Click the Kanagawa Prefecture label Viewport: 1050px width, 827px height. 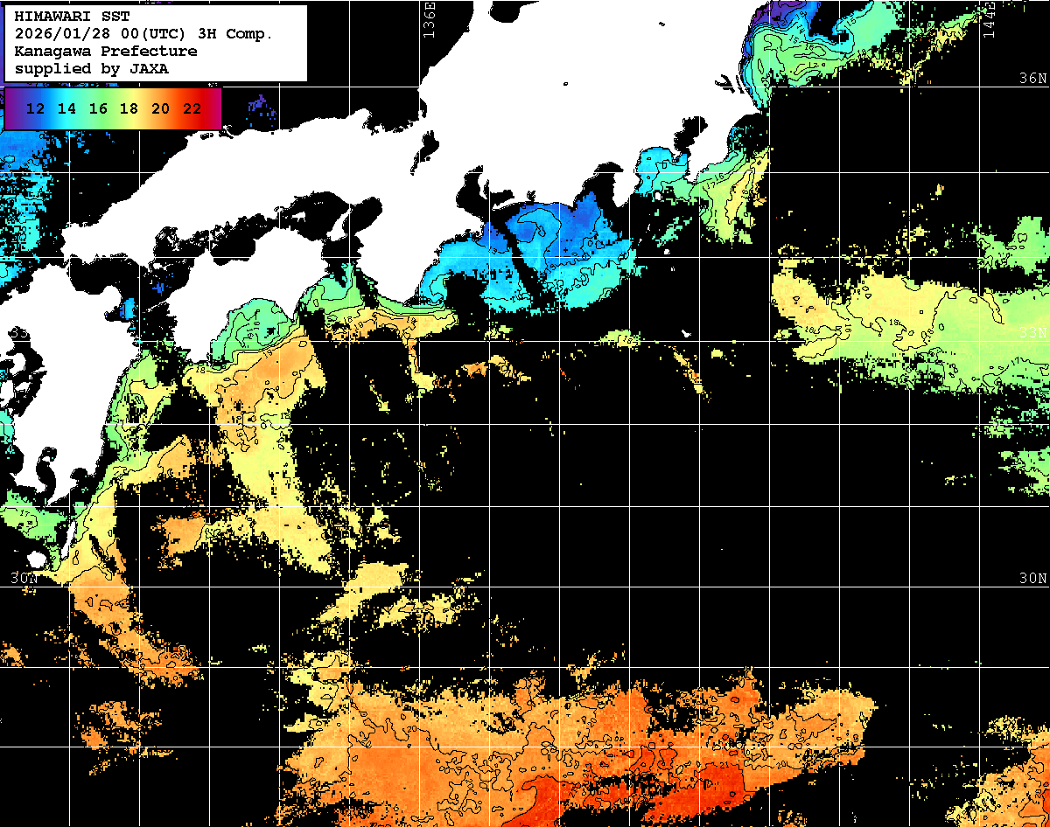(106, 52)
